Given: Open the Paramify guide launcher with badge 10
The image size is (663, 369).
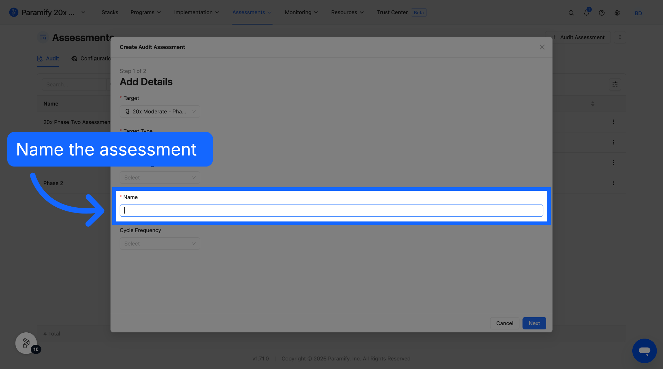Looking at the screenshot, I should pos(26,343).
